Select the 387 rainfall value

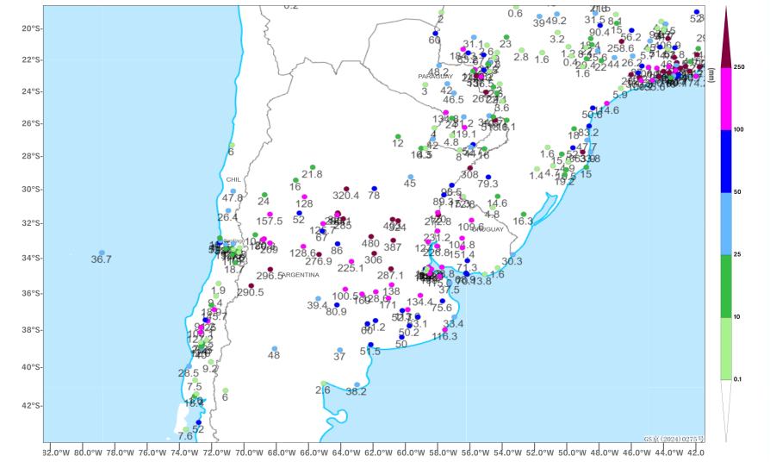393,247
